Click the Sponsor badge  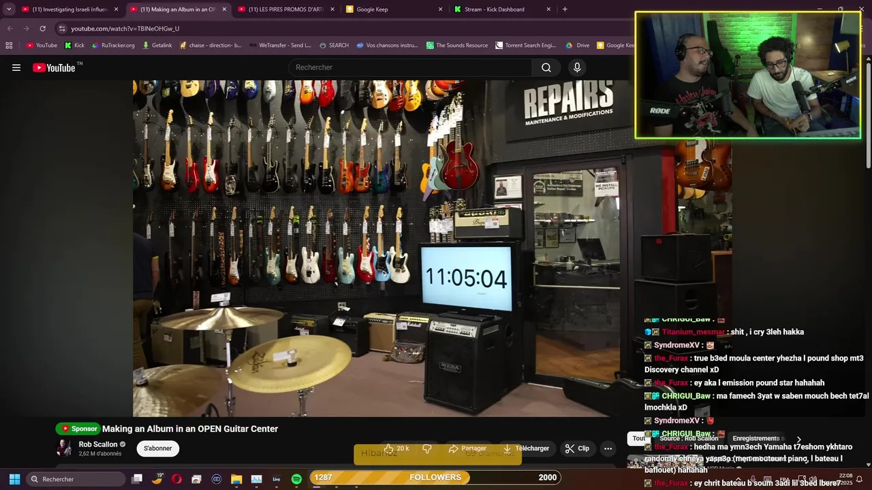(x=78, y=429)
